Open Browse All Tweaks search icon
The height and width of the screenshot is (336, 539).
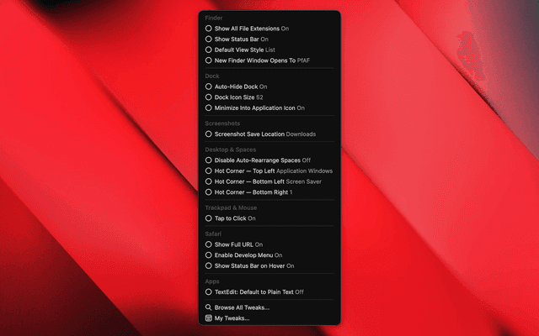click(209, 307)
